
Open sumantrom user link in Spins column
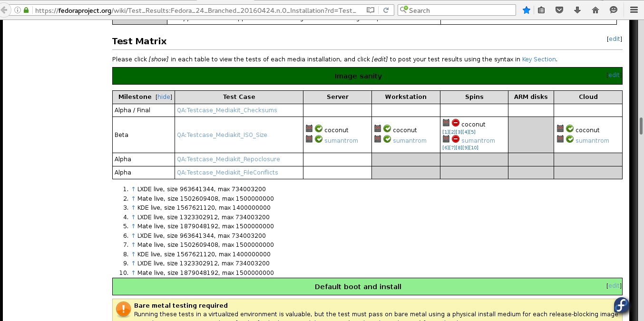[478, 141]
